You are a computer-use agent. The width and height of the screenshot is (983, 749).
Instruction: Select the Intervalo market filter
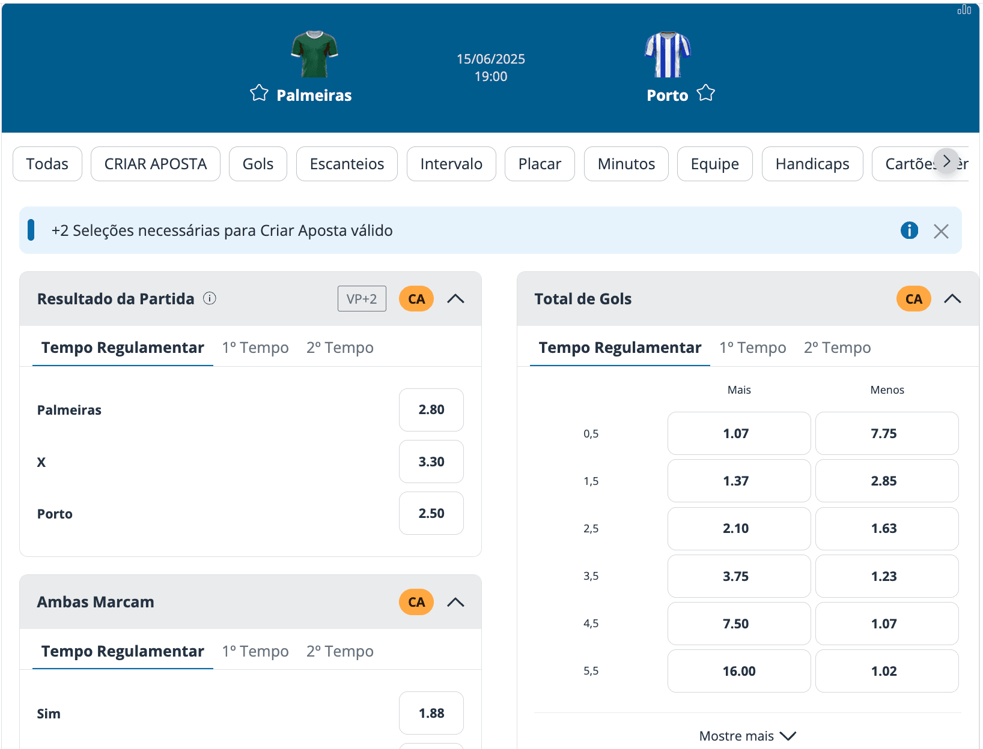point(451,164)
